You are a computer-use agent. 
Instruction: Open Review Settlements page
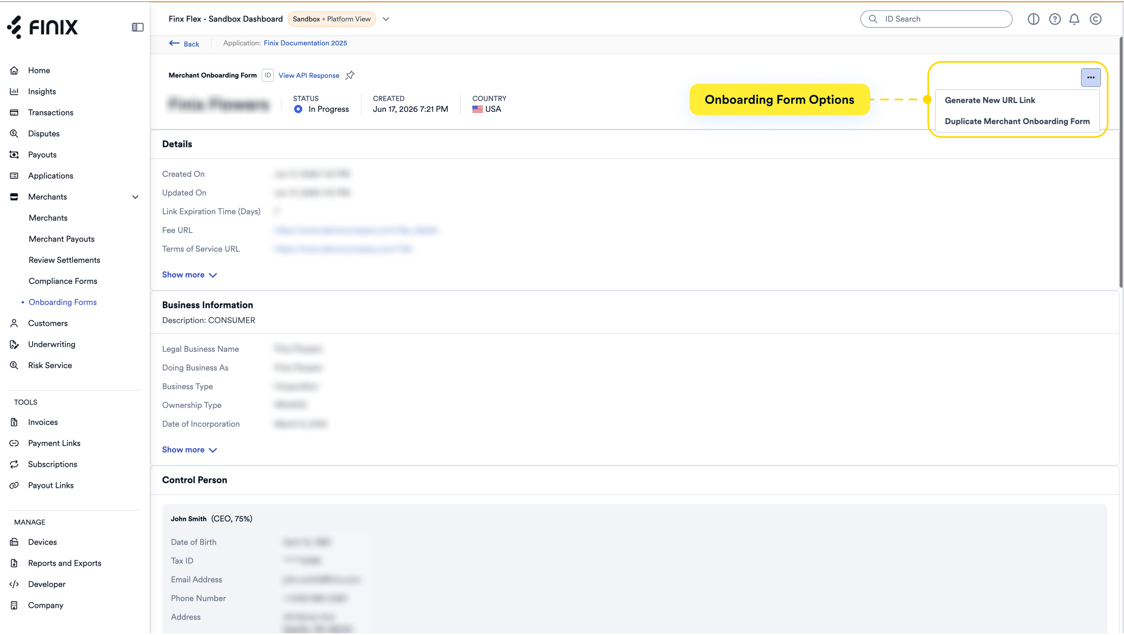(x=65, y=260)
